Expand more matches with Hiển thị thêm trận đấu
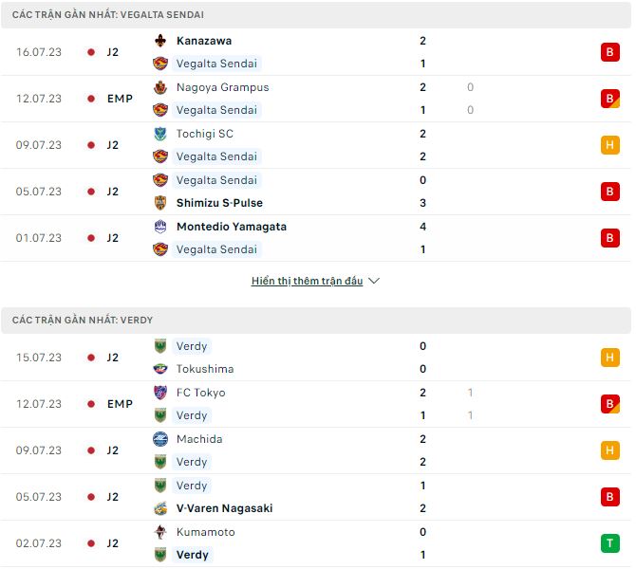The width and height of the screenshot is (636, 569). click(307, 281)
